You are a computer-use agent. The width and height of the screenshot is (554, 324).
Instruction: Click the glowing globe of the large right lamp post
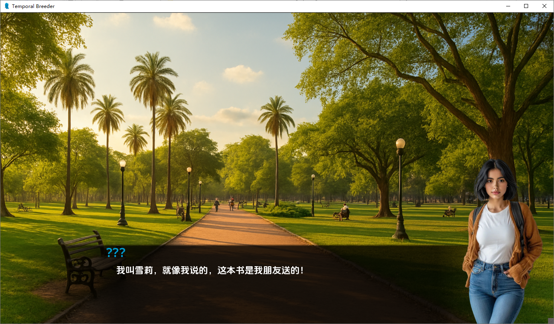[x=401, y=143]
